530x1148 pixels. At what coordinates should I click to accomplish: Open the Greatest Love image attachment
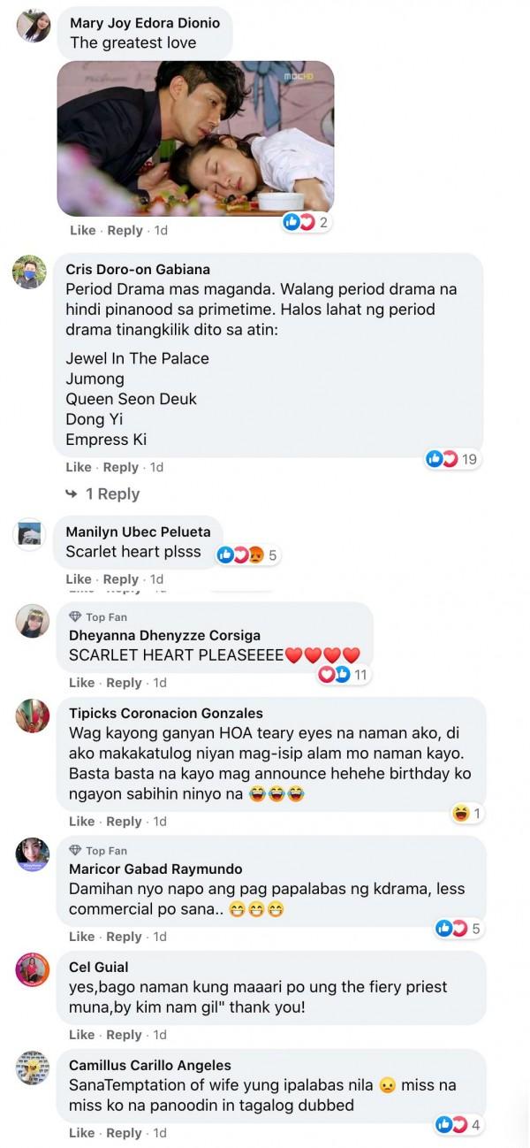tap(195, 138)
